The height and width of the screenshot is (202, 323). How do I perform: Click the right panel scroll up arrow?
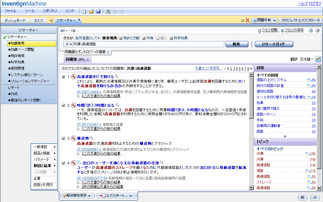tap(319, 67)
